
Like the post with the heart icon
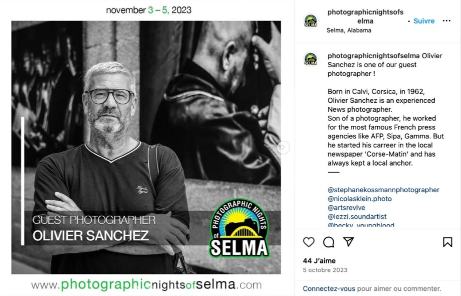[309, 242]
